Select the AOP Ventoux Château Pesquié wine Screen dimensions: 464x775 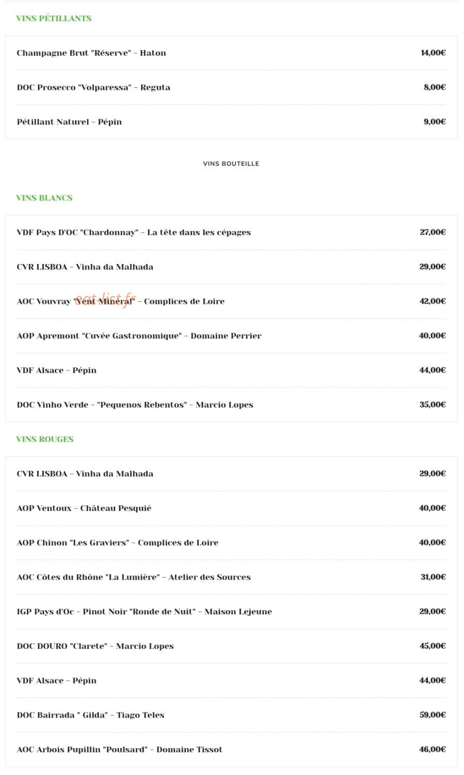[x=231, y=508]
